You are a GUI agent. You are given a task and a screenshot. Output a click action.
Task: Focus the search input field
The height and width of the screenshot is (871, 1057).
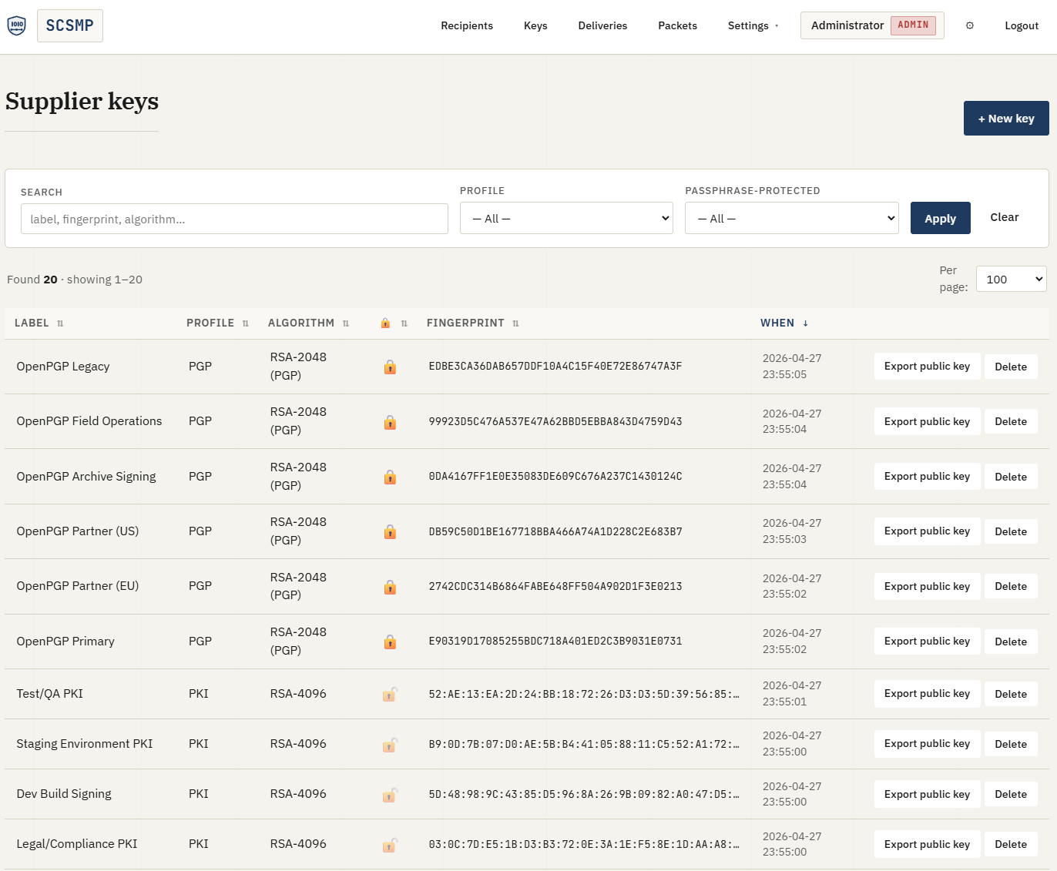pyautogui.click(x=234, y=219)
